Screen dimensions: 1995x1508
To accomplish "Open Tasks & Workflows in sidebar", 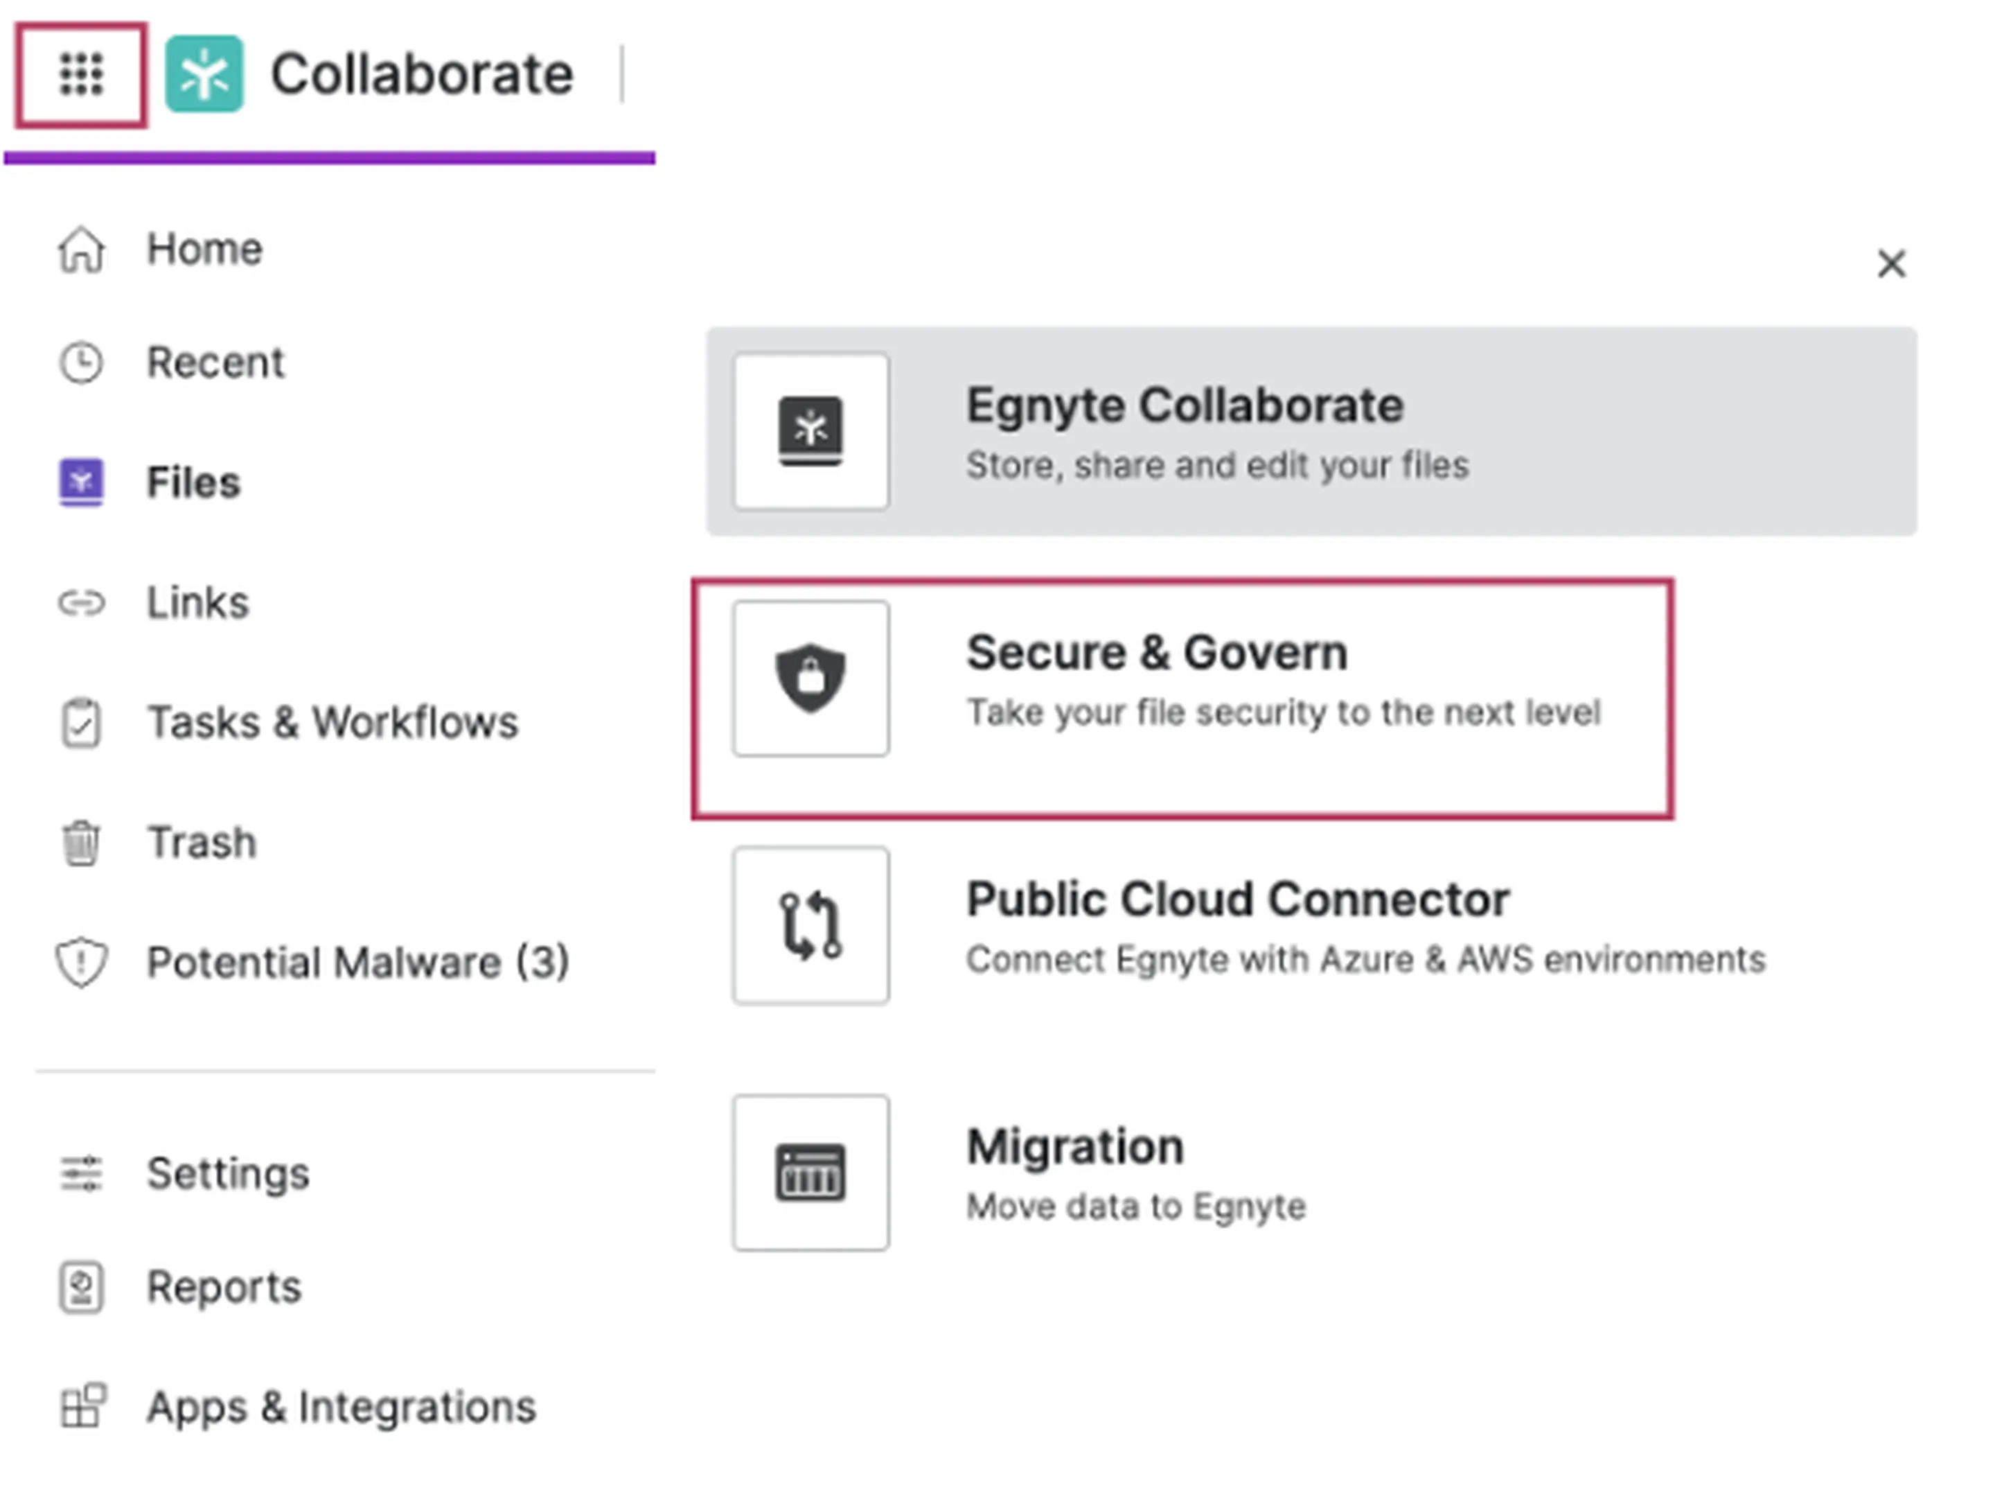I will [332, 722].
